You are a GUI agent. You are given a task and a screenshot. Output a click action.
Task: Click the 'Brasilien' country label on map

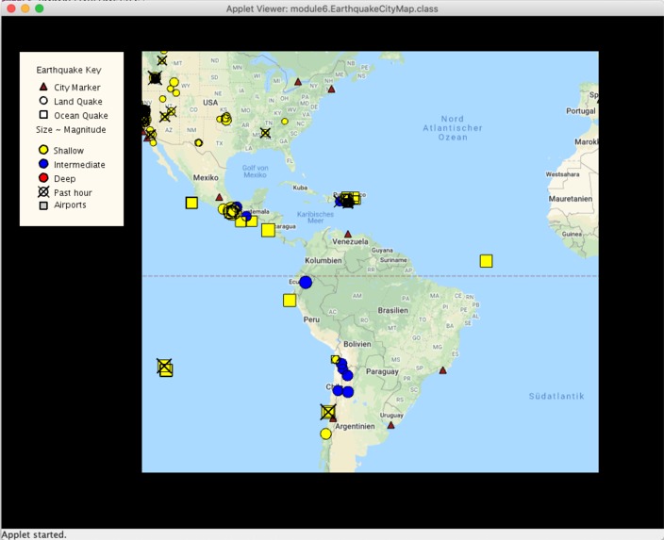[393, 310]
